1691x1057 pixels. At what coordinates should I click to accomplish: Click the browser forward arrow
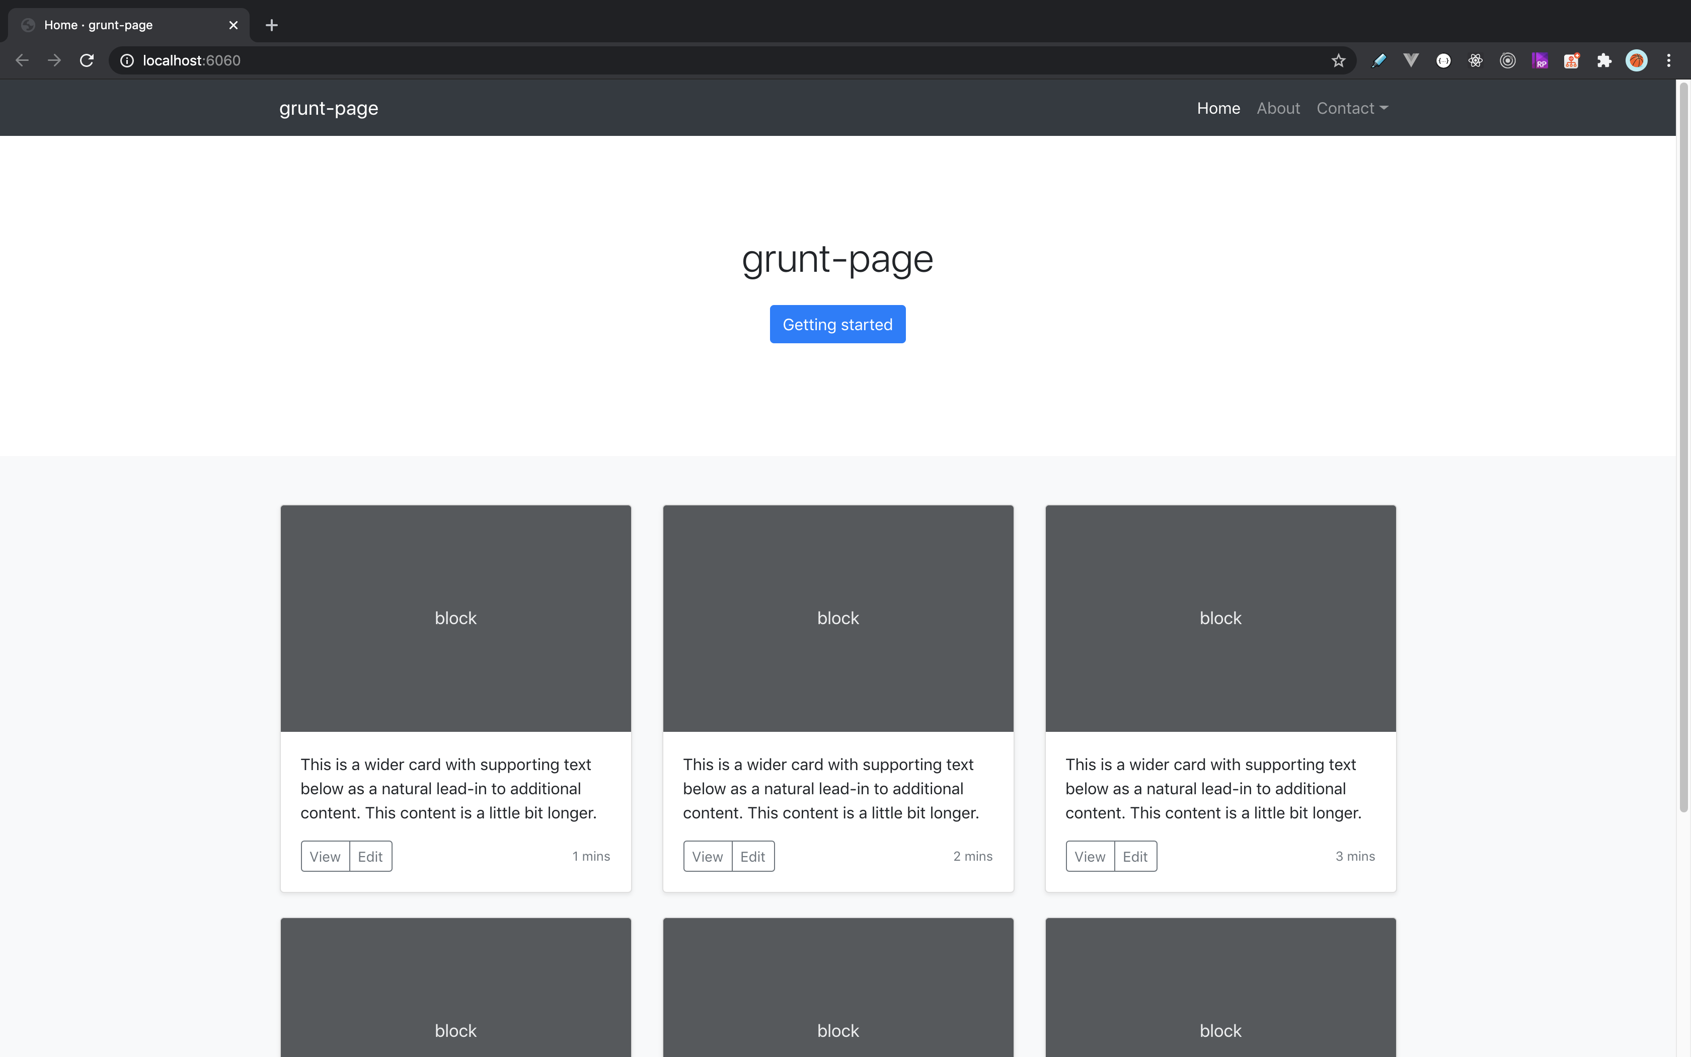point(54,61)
